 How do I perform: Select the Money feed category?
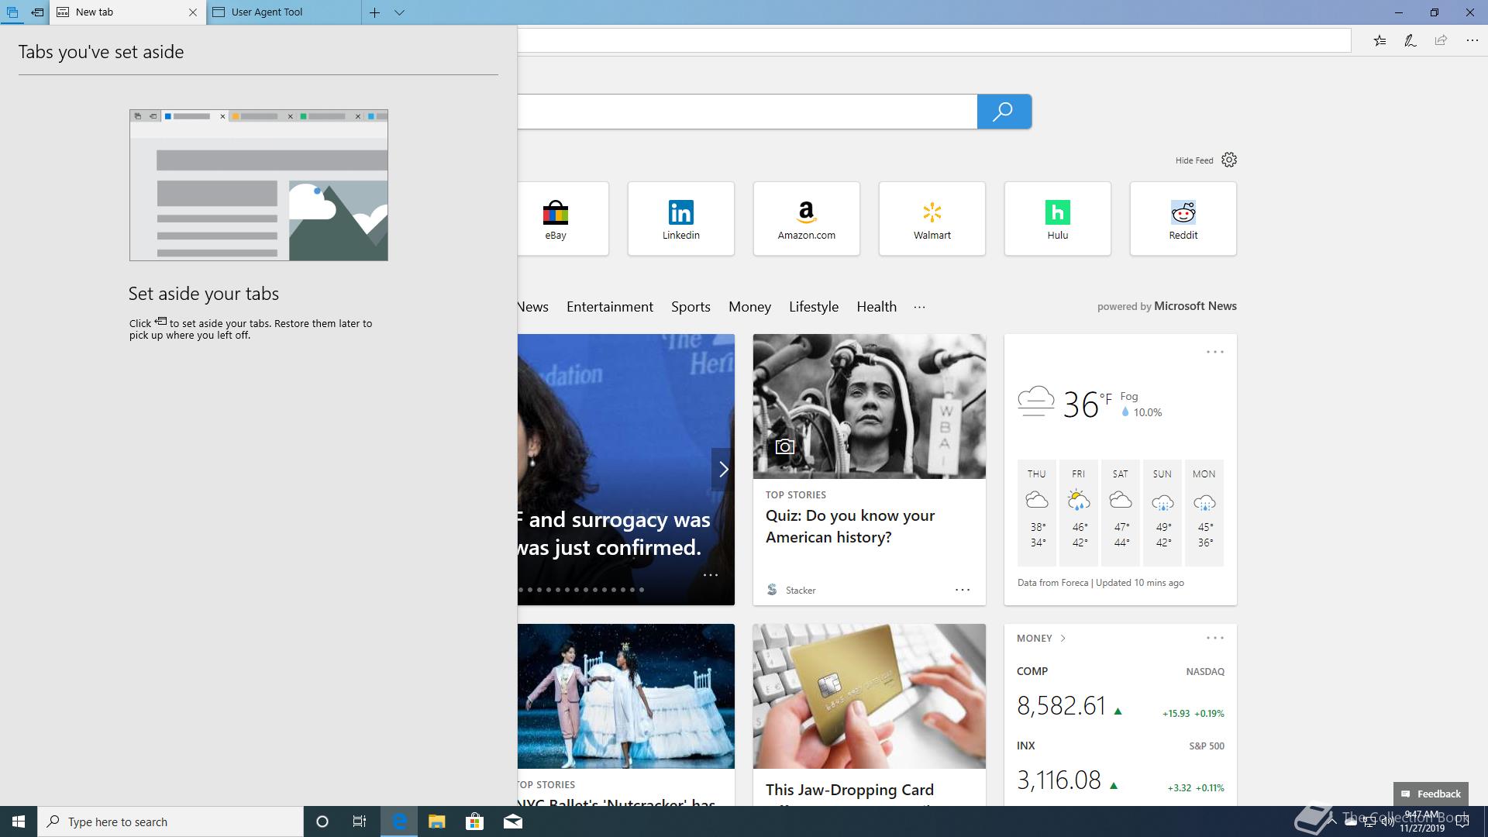(x=749, y=307)
